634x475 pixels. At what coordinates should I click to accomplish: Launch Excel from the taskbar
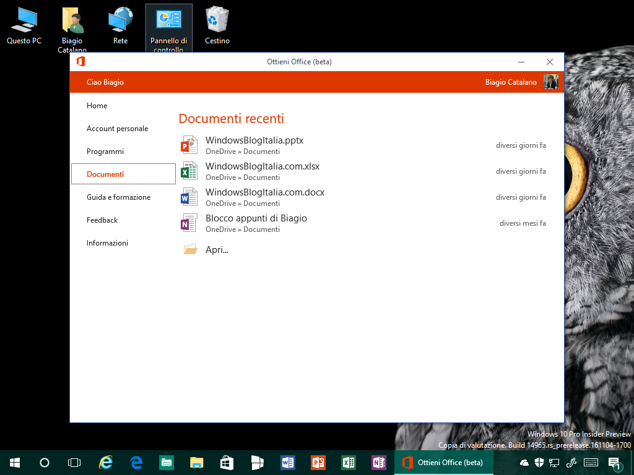coord(348,463)
